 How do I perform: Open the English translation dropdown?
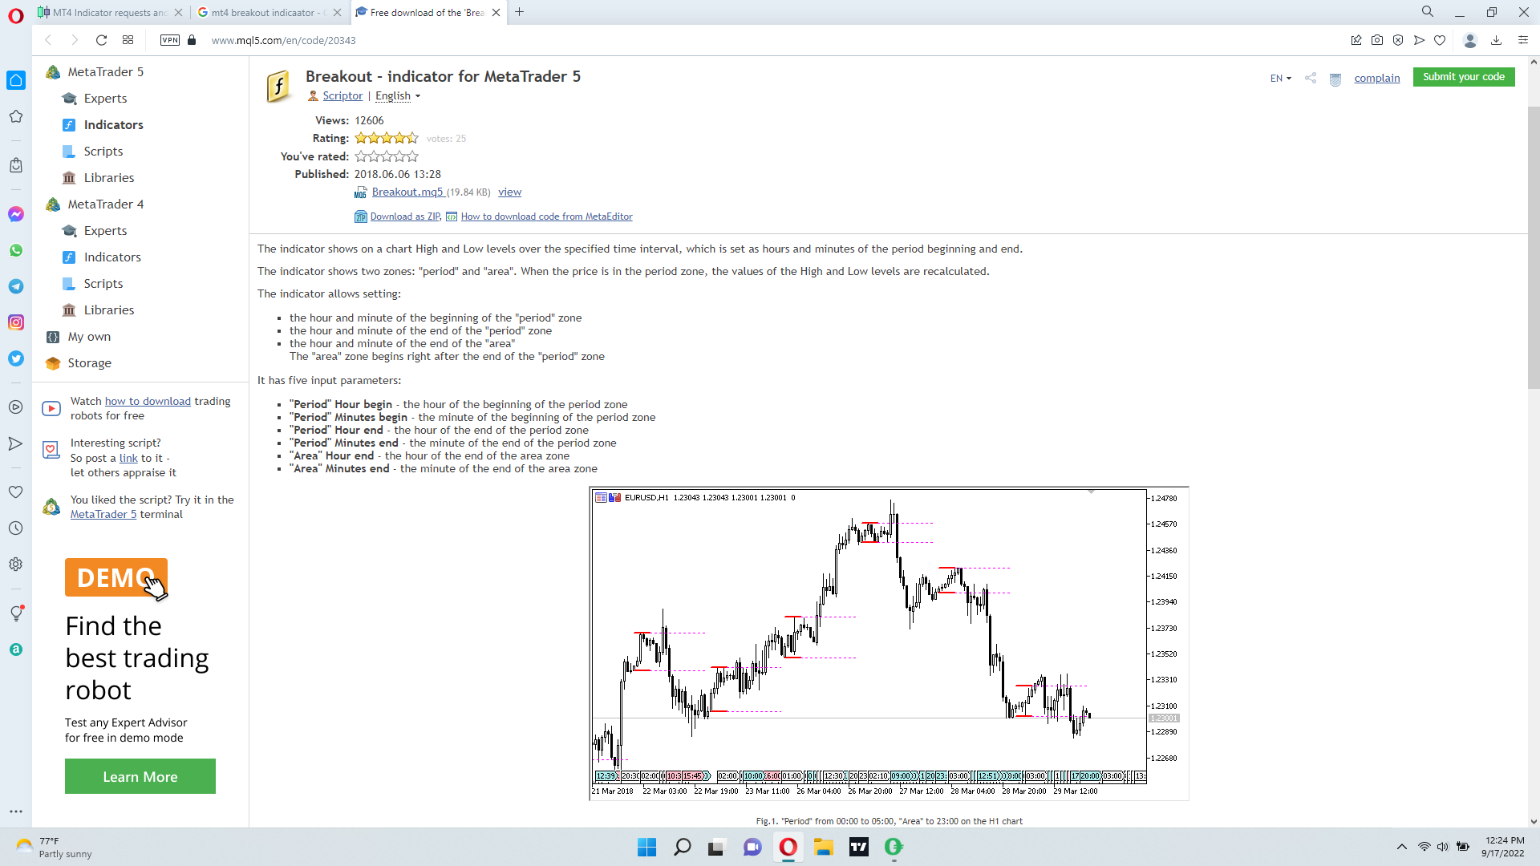(398, 96)
